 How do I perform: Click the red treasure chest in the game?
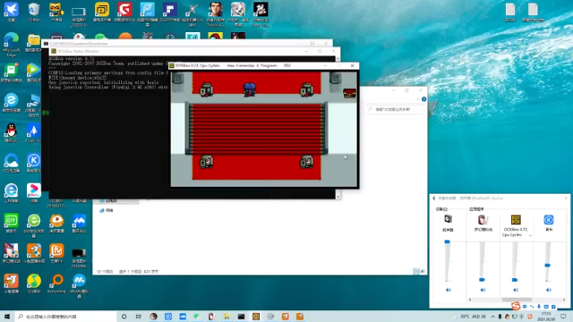point(349,93)
